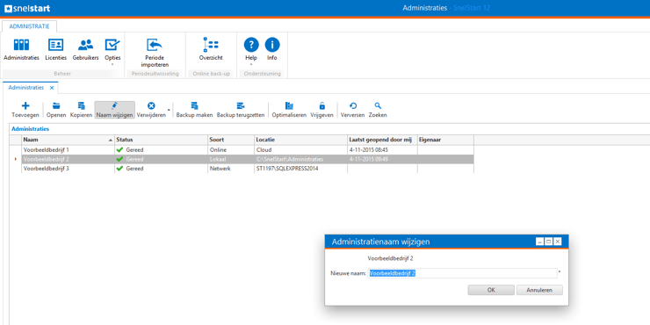
Task: Click the Netwerk soort cell
Action: click(x=231, y=169)
